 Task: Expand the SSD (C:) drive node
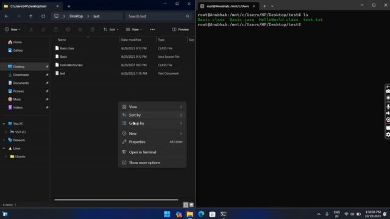6,132
